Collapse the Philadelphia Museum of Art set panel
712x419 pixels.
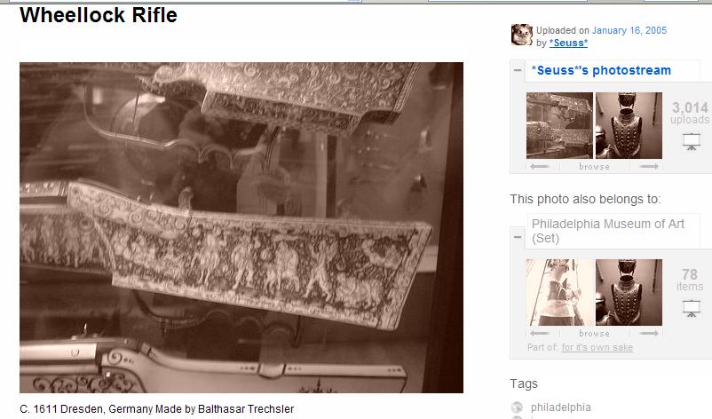tap(518, 237)
